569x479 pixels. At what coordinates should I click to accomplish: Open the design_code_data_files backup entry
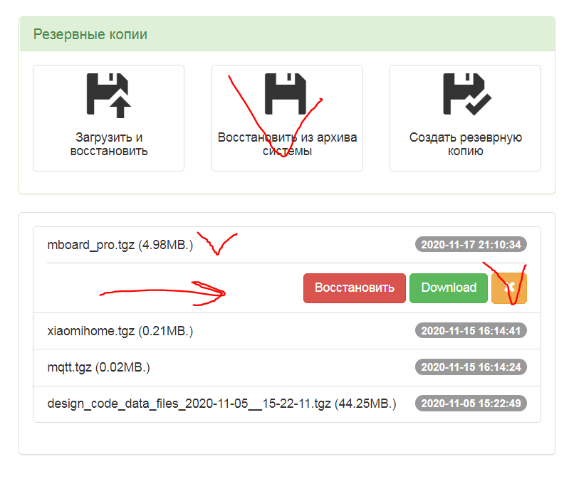(x=189, y=404)
